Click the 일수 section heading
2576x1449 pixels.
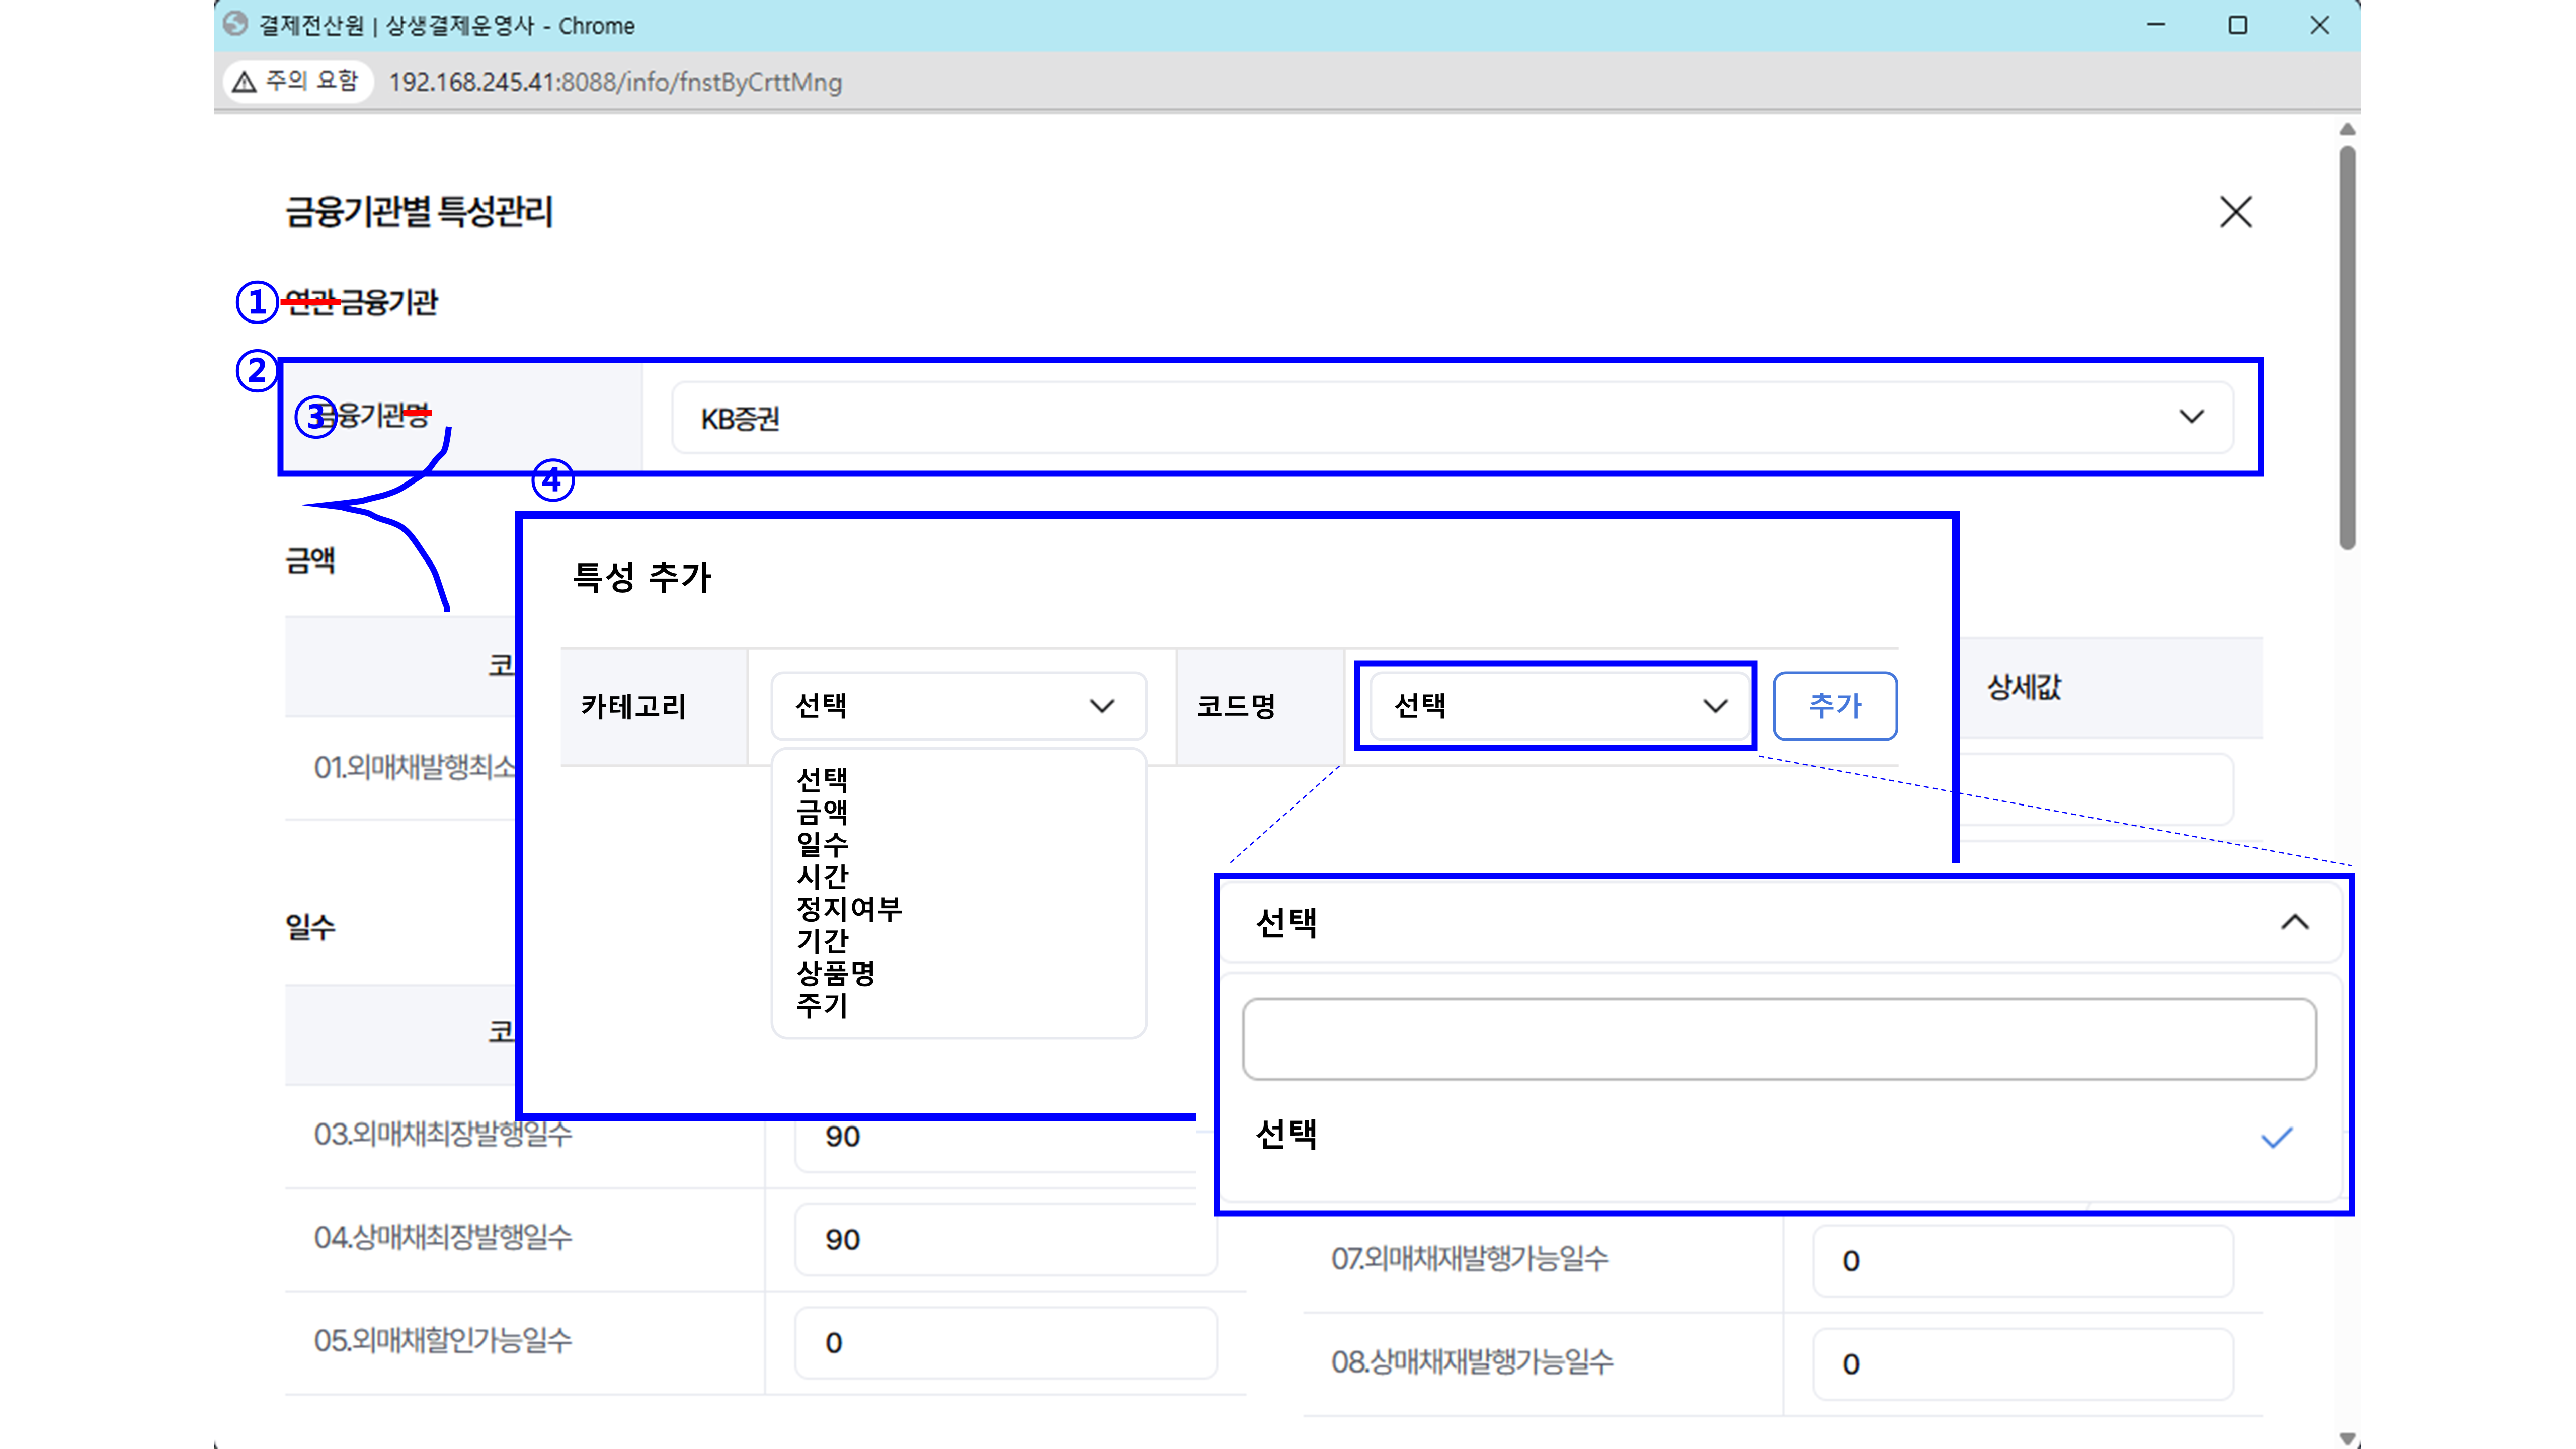pyautogui.click(x=310, y=927)
